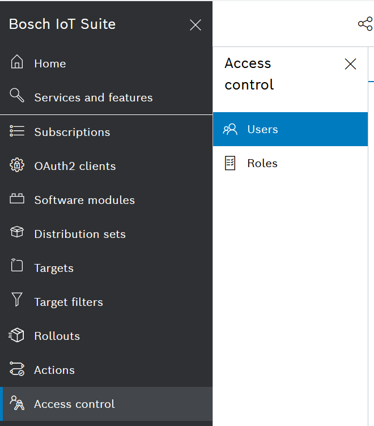Click the Actions route icon
The image size is (374, 426).
coord(17,369)
